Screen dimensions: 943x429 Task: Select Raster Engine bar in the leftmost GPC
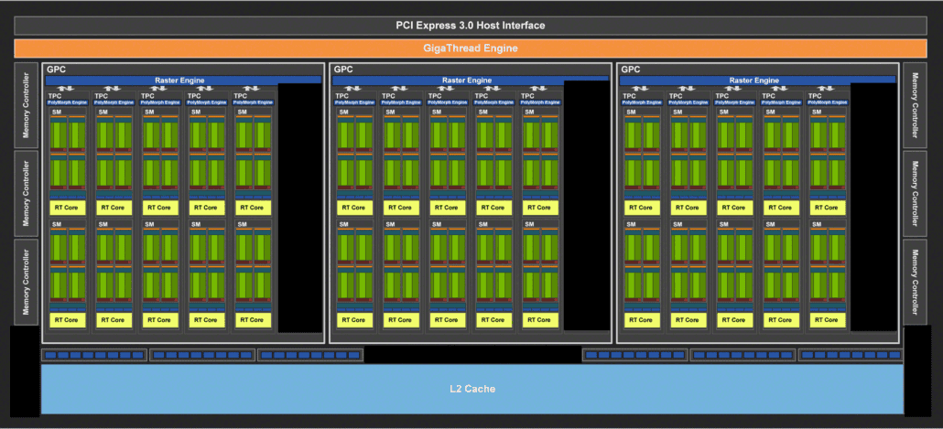click(182, 80)
